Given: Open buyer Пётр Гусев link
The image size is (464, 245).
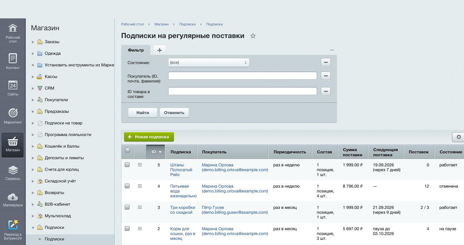Looking at the screenshot, I should pos(235,210).
